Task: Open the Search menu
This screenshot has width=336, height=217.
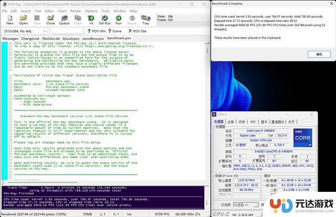Action: coord(26,11)
